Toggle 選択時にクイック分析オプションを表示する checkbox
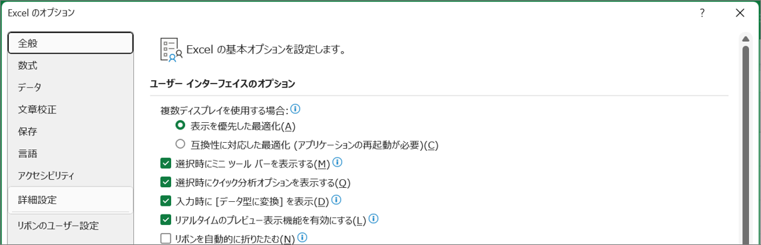 coord(166,183)
